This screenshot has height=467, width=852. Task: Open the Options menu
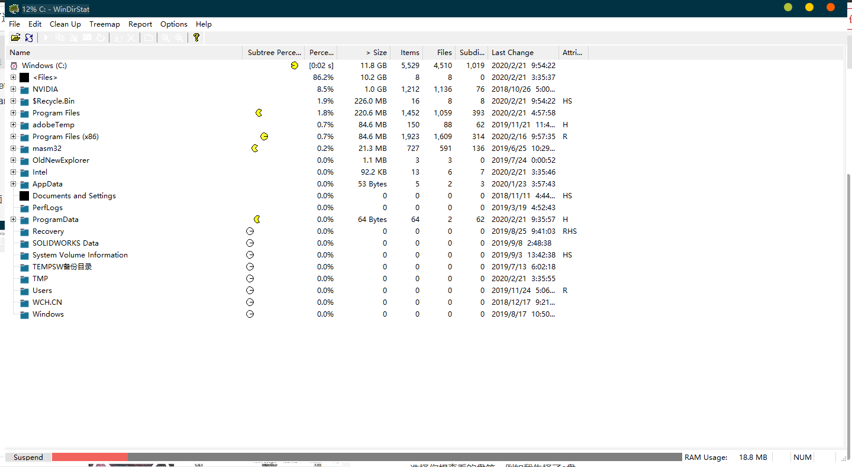point(174,24)
